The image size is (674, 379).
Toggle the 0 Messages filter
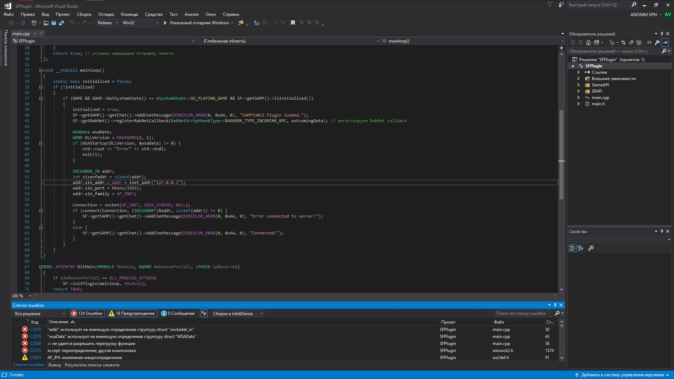click(x=178, y=313)
